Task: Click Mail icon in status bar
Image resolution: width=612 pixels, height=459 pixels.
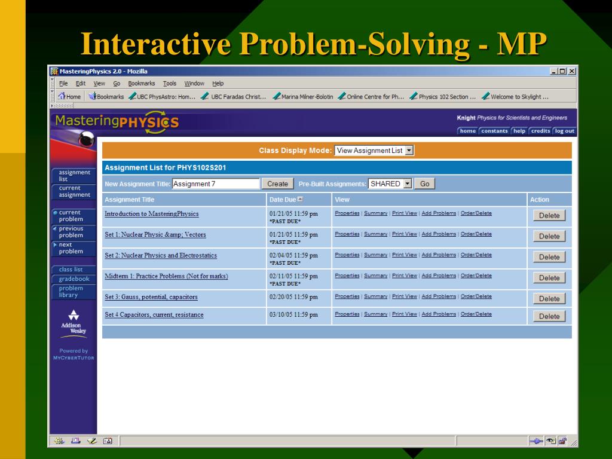Action: (75, 441)
